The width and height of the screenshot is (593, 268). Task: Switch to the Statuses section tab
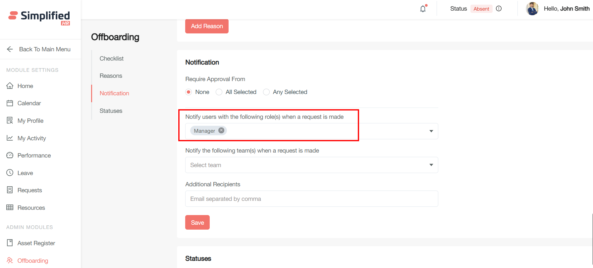(111, 111)
